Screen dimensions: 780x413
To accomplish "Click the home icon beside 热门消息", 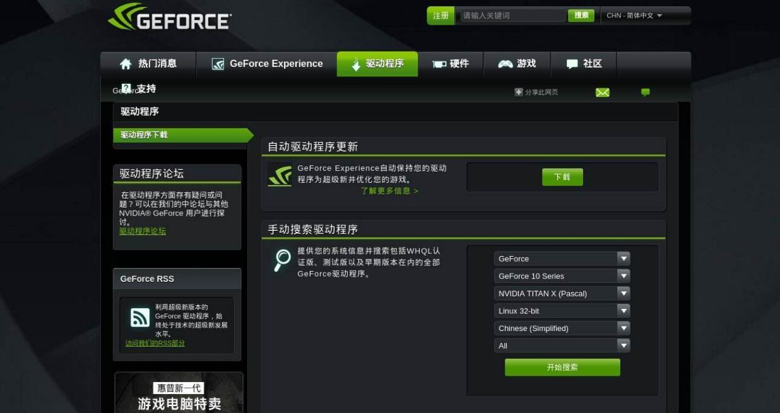I will (126, 64).
